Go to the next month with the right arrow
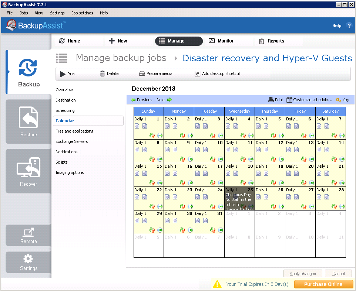 pos(169,100)
